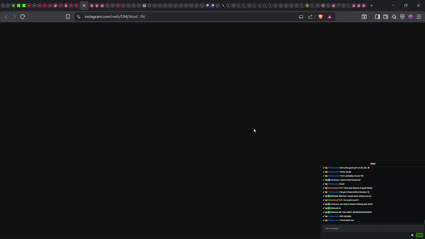Screen dimensions: 425x239
Task: Select message 'That's probably around 14k'
Action: point(352,176)
